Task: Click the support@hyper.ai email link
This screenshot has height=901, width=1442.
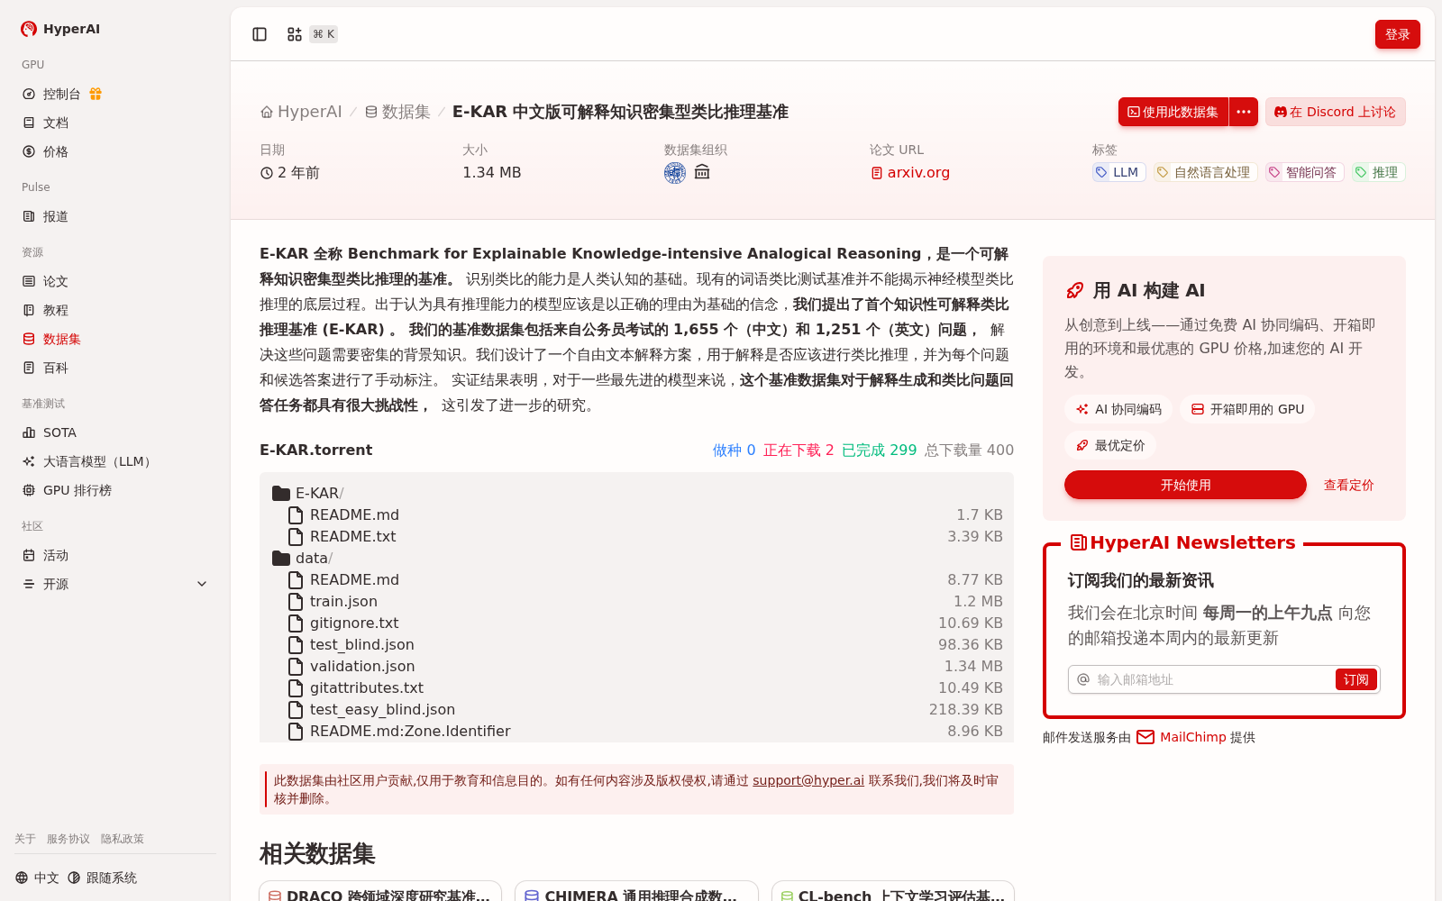Action: 808,780
